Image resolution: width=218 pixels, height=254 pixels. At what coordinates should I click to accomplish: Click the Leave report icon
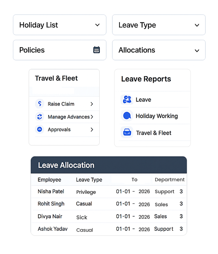127,100
